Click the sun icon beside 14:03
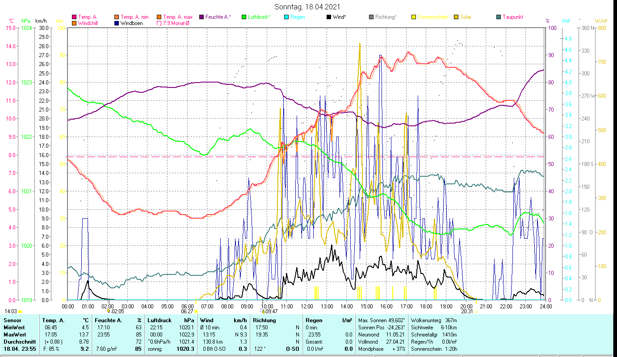617x357 pixels. tap(20, 311)
